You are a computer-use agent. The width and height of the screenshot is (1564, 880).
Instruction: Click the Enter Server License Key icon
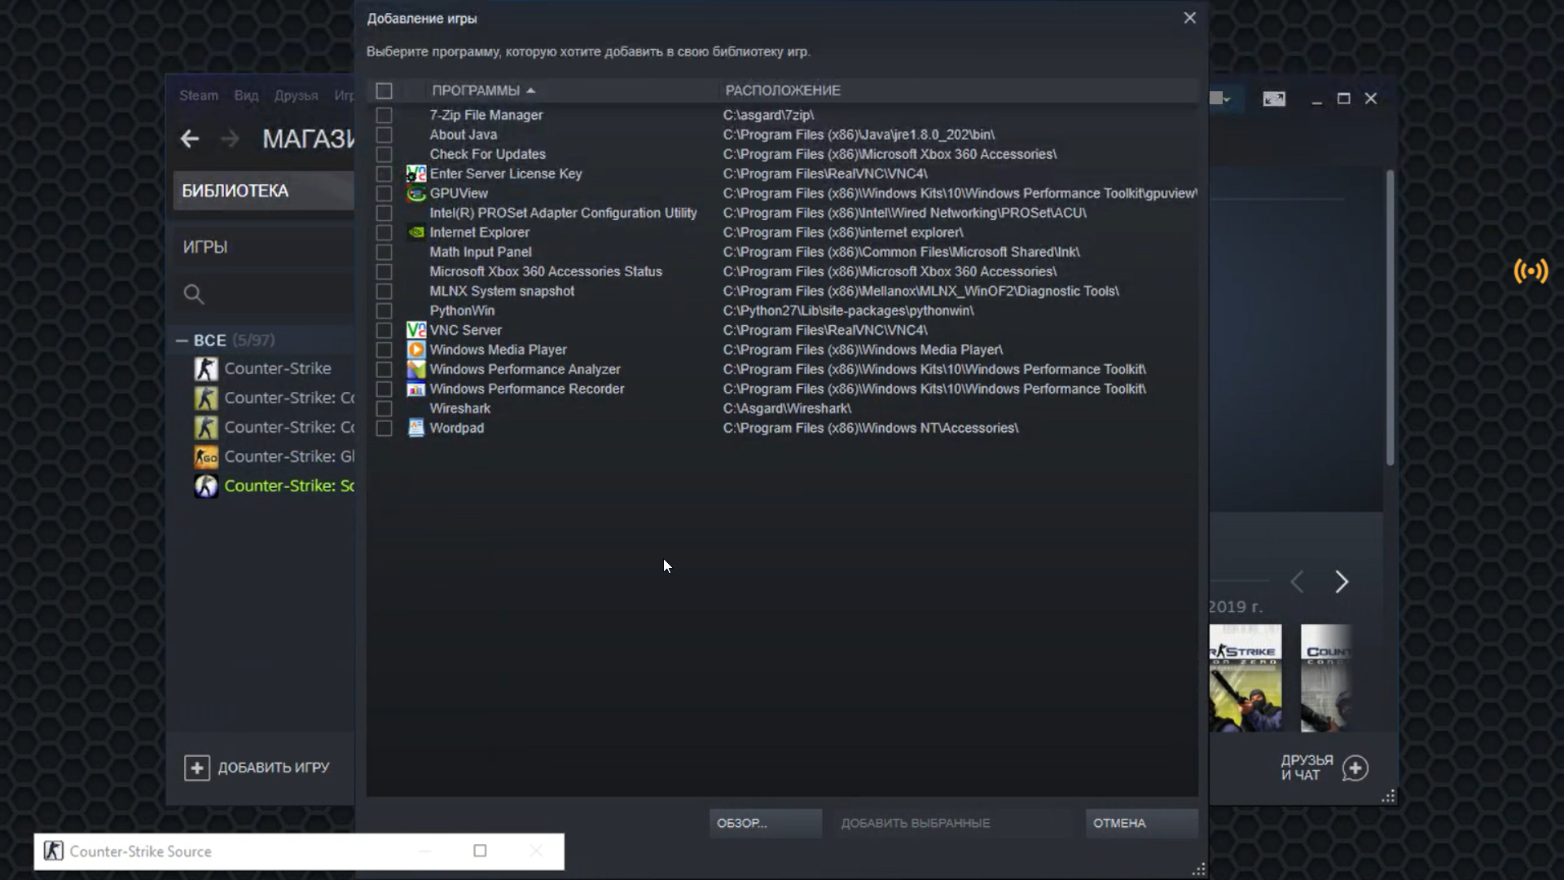tap(415, 174)
